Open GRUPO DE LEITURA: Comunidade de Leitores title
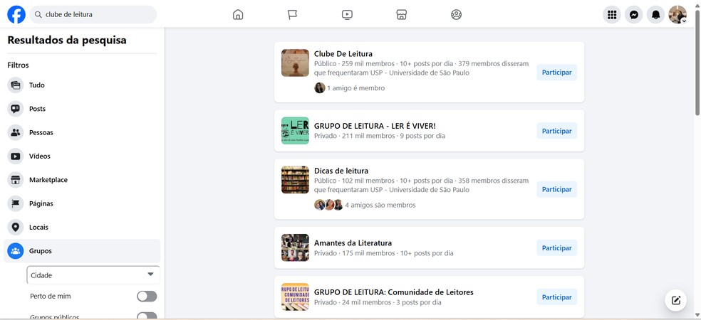This screenshot has height=320, width=701. [394, 292]
